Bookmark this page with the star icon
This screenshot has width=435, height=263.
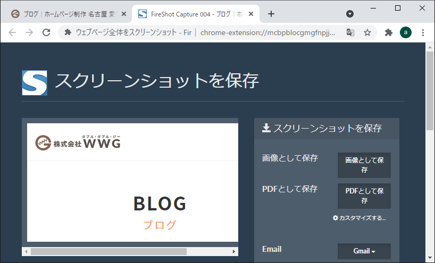(x=367, y=32)
